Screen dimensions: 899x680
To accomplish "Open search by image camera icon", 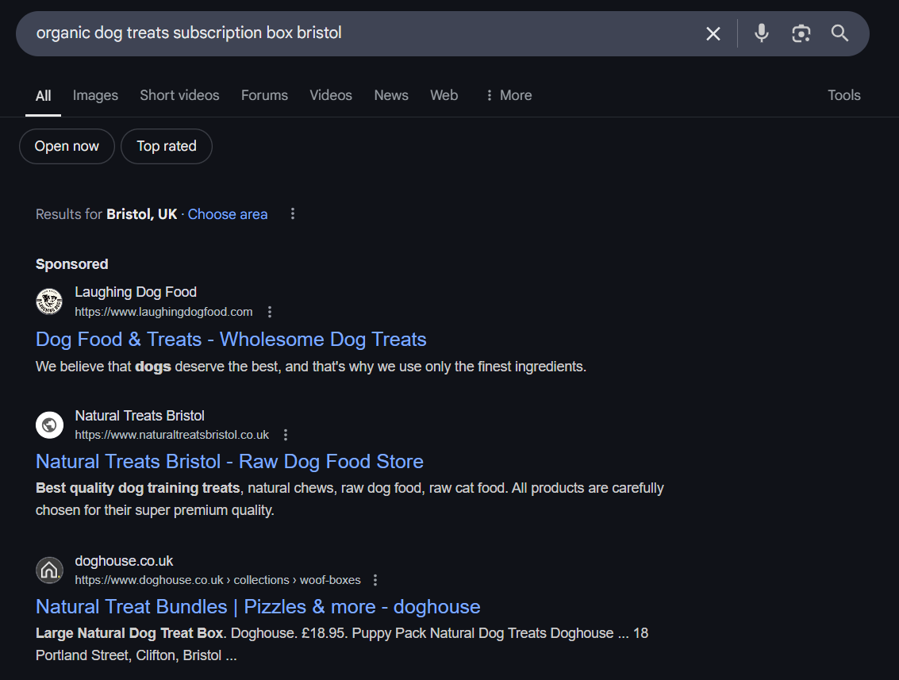I will pos(801,33).
